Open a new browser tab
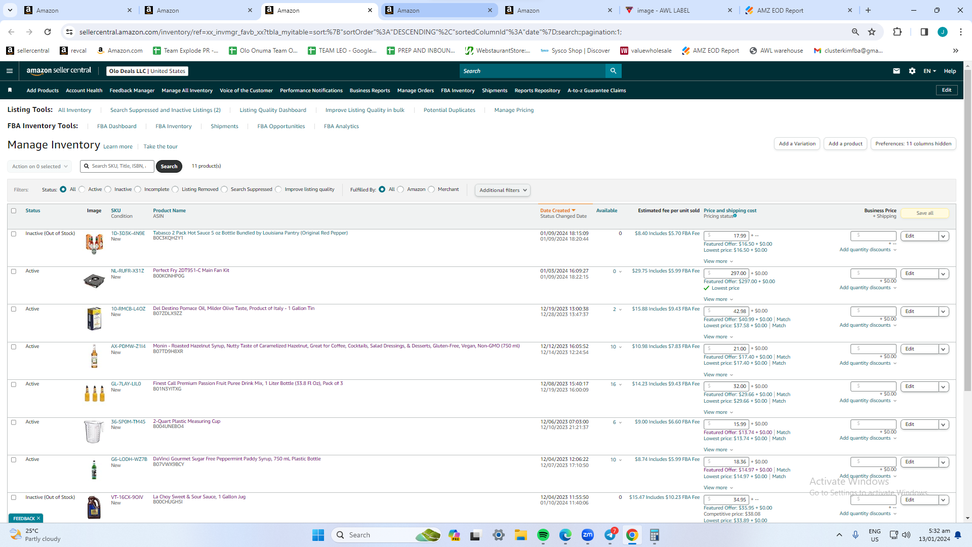Viewport: 972px width, 547px height. (x=868, y=10)
